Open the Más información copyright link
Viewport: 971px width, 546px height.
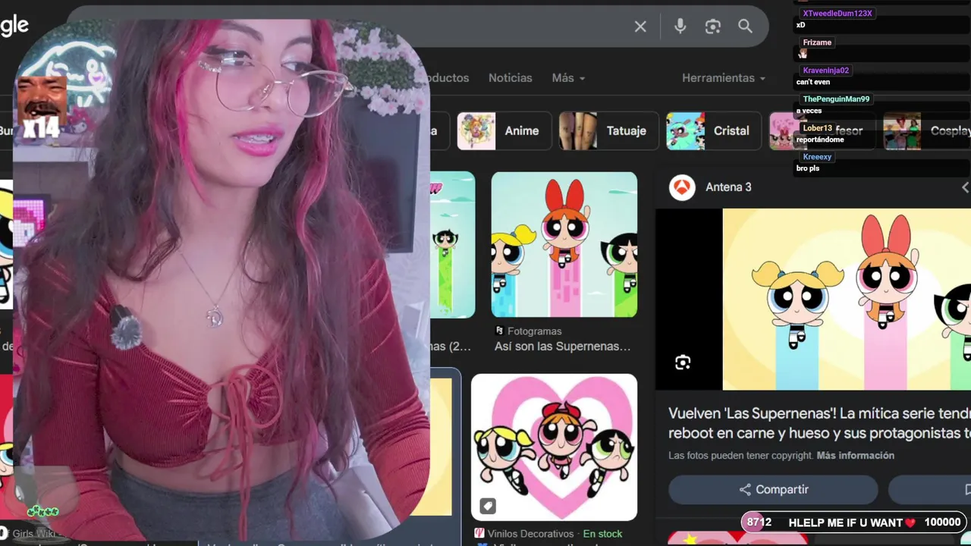tap(855, 456)
